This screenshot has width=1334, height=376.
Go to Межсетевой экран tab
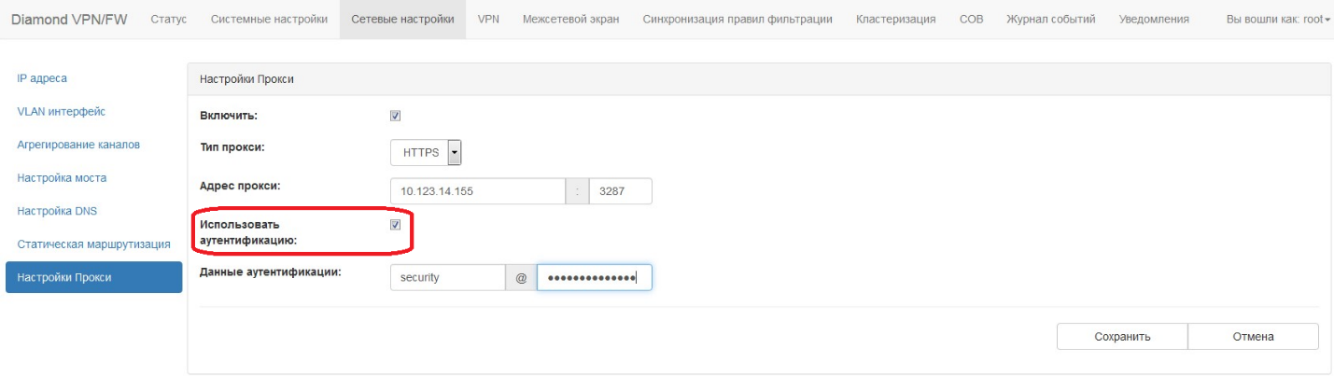click(x=570, y=20)
